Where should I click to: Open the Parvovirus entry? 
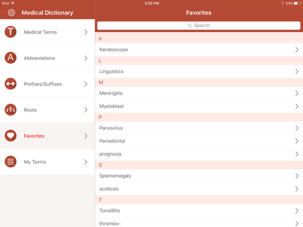[x=199, y=128]
